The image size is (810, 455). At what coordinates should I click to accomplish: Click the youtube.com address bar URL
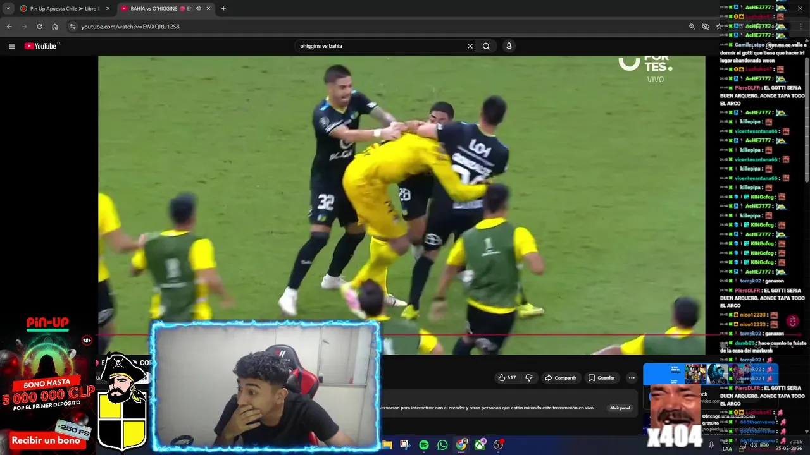pyautogui.click(x=130, y=27)
